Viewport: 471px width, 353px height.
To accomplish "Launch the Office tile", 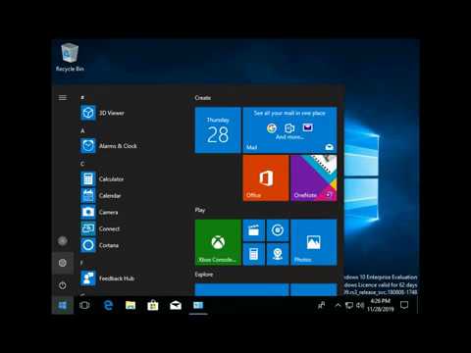I will [x=266, y=177].
